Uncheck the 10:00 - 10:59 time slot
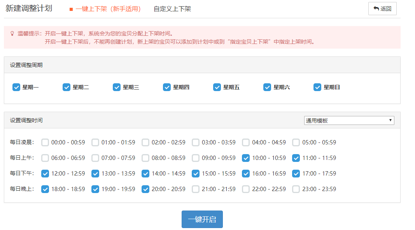This screenshot has height=230, width=415. point(246,158)
